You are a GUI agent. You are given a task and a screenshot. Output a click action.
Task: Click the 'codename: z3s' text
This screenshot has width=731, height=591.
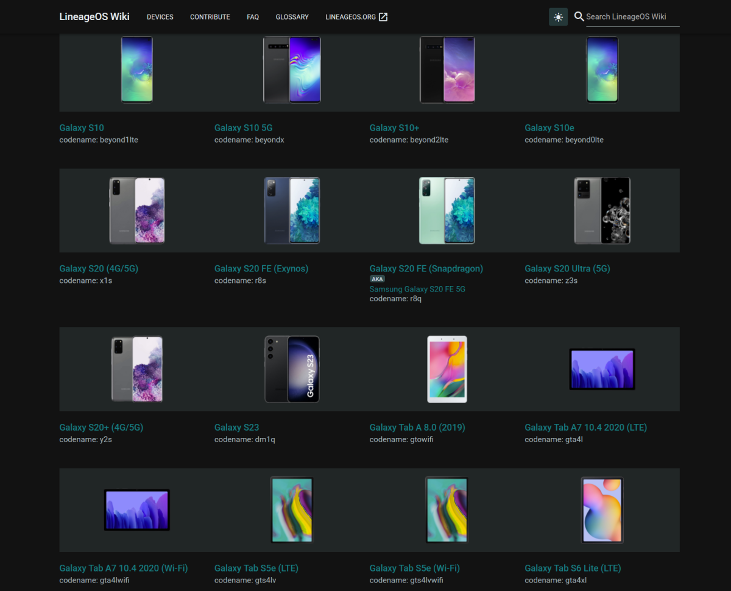click(551, 281)
